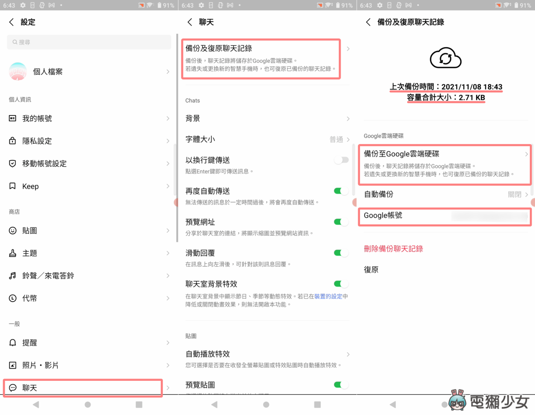
Task: Click the 搜尋 search field
Action: point(89,42)
